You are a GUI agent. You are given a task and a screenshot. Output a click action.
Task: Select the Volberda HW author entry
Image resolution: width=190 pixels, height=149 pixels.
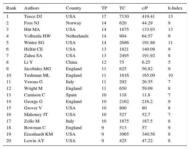click(37, 36)
